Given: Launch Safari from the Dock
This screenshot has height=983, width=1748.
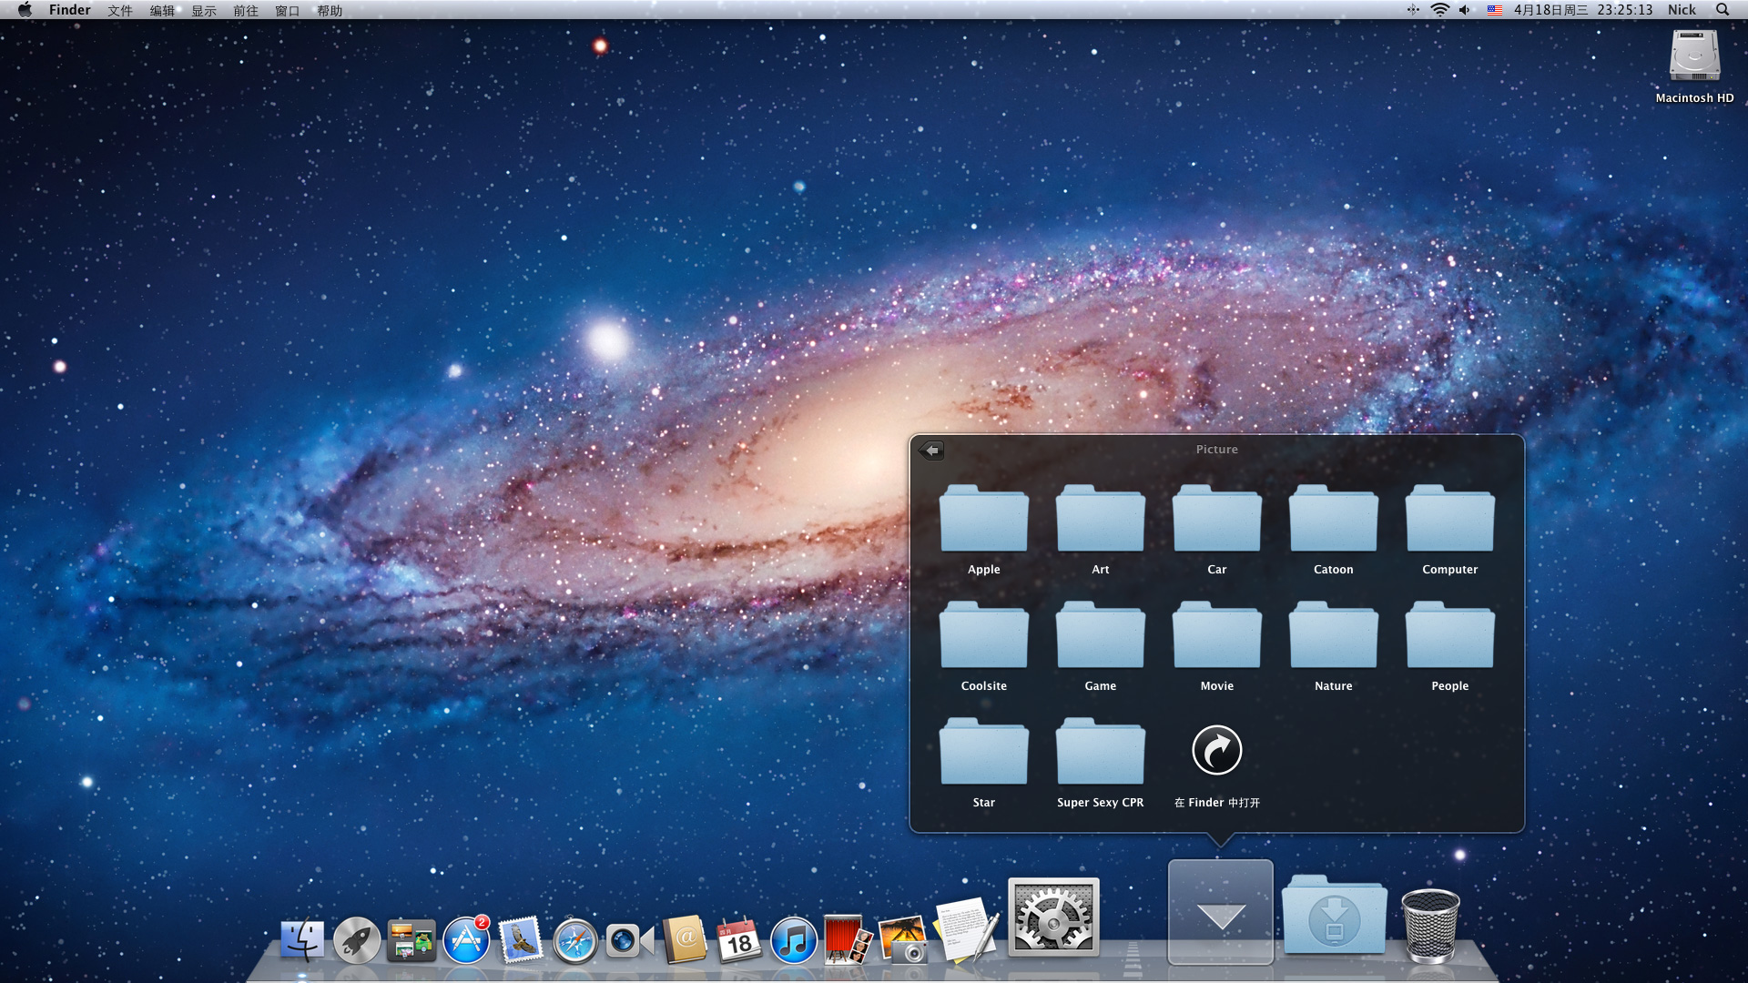Looking at the screenshot, I should (575, 940).
